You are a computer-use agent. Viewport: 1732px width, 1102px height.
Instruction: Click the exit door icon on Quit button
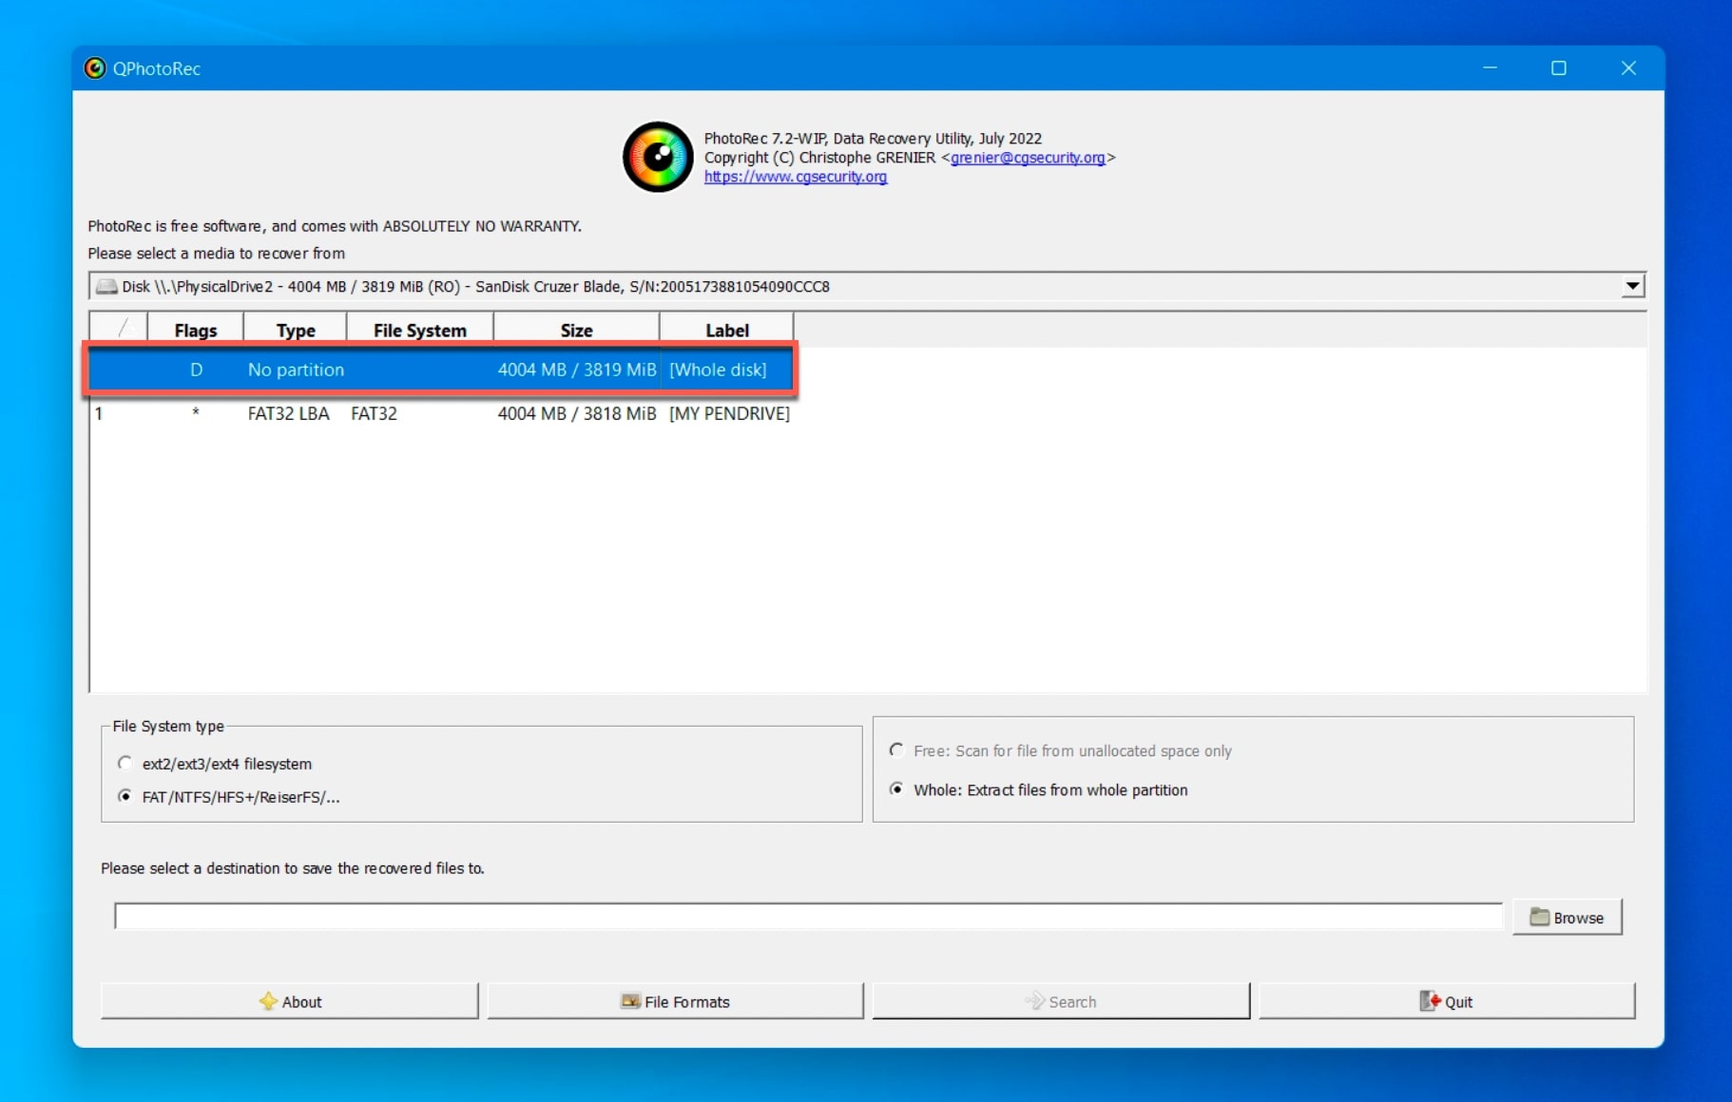coord(1430,1001)
